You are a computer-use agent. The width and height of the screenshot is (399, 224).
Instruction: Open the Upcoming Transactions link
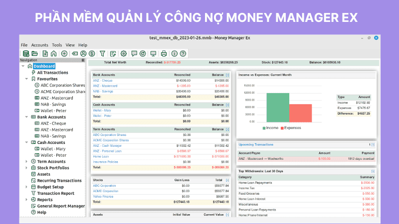tap(256, 145)
